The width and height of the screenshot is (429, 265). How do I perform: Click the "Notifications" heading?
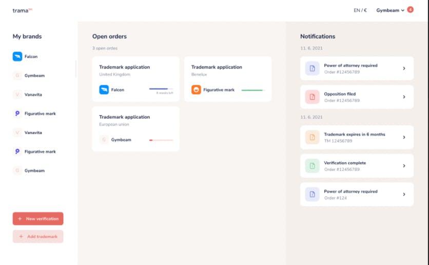coord(318,36)
